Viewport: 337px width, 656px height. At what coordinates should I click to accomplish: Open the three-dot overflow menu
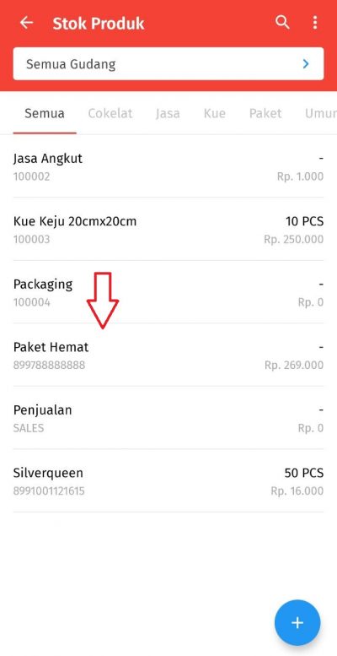315,23
